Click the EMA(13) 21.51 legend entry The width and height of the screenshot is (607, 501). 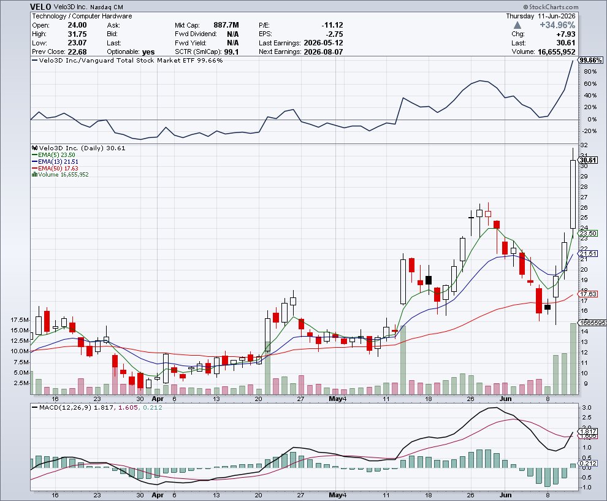(x=55, y=161)
